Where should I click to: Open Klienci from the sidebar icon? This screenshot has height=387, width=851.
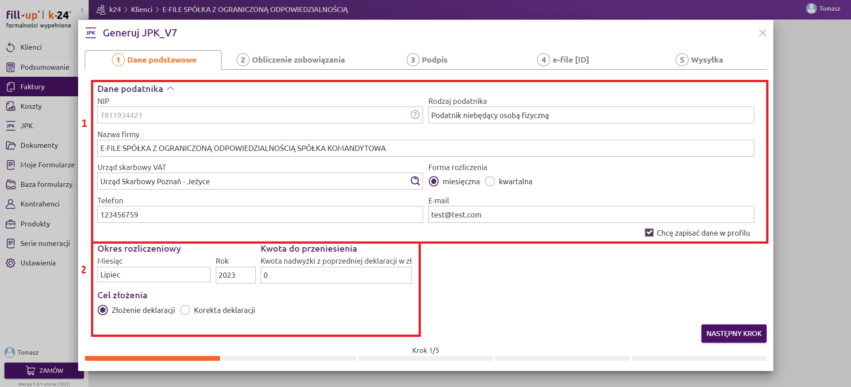[x=11, y=47]
